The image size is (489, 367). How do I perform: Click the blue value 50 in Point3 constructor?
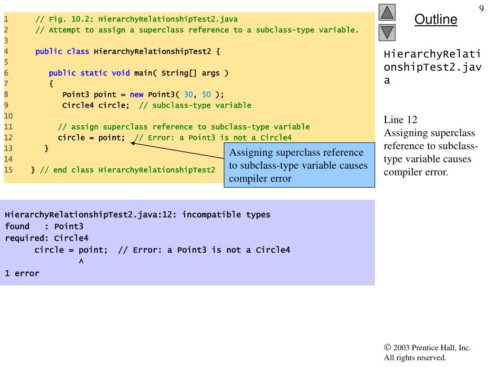coord(207,94)
